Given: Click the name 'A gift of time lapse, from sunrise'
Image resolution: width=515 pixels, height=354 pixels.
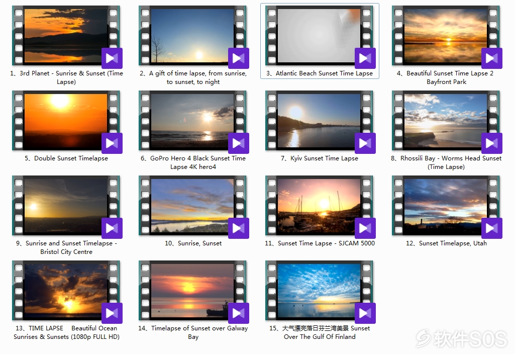Looking at the screenshot, I should [x=193, y=77].
